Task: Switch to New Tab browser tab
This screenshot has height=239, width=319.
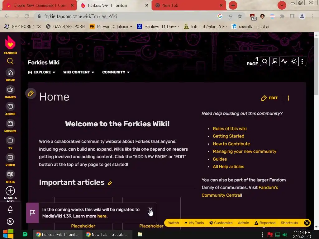Action: (188, 5)
